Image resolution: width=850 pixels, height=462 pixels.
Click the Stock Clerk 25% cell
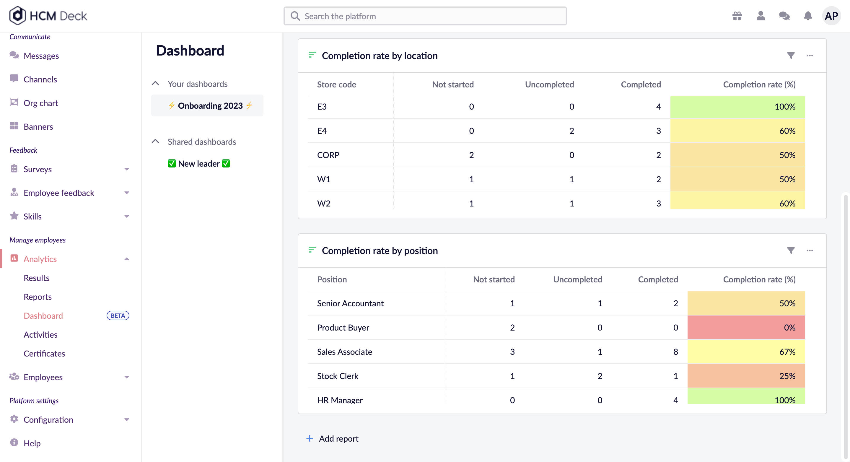coord(746,376)
